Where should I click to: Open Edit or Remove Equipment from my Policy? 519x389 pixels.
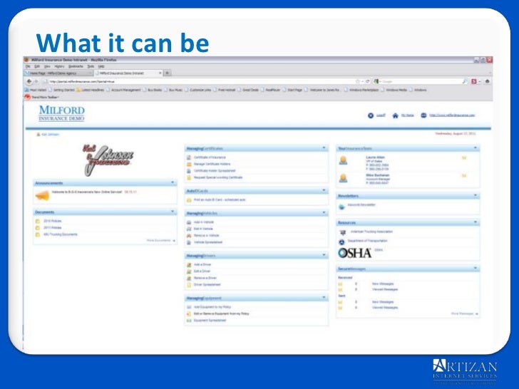point(221,314)
